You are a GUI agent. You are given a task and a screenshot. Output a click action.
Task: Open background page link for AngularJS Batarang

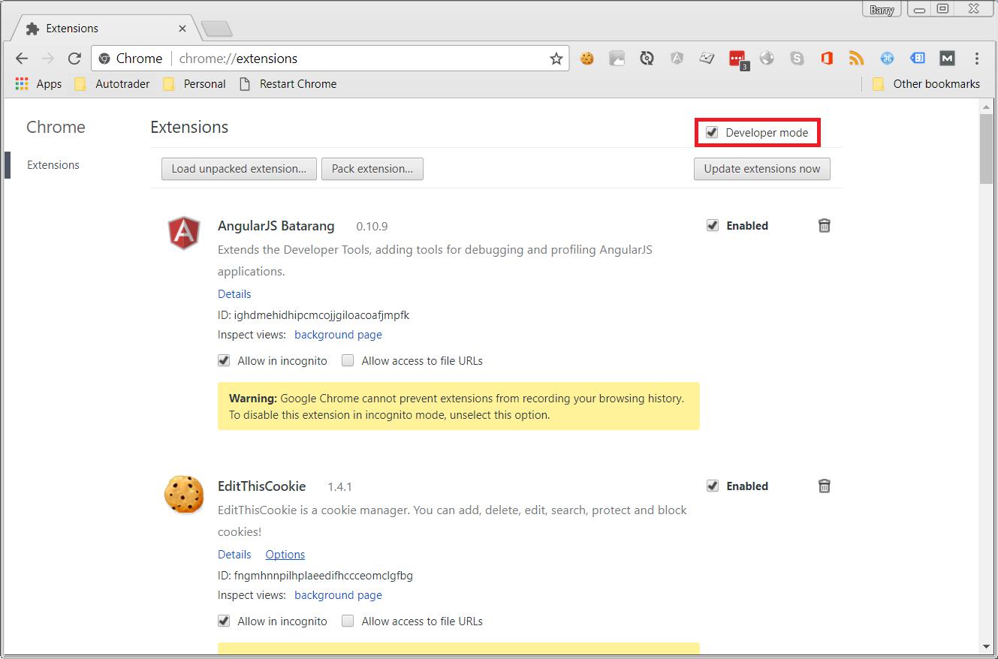(x=338, y=335)
